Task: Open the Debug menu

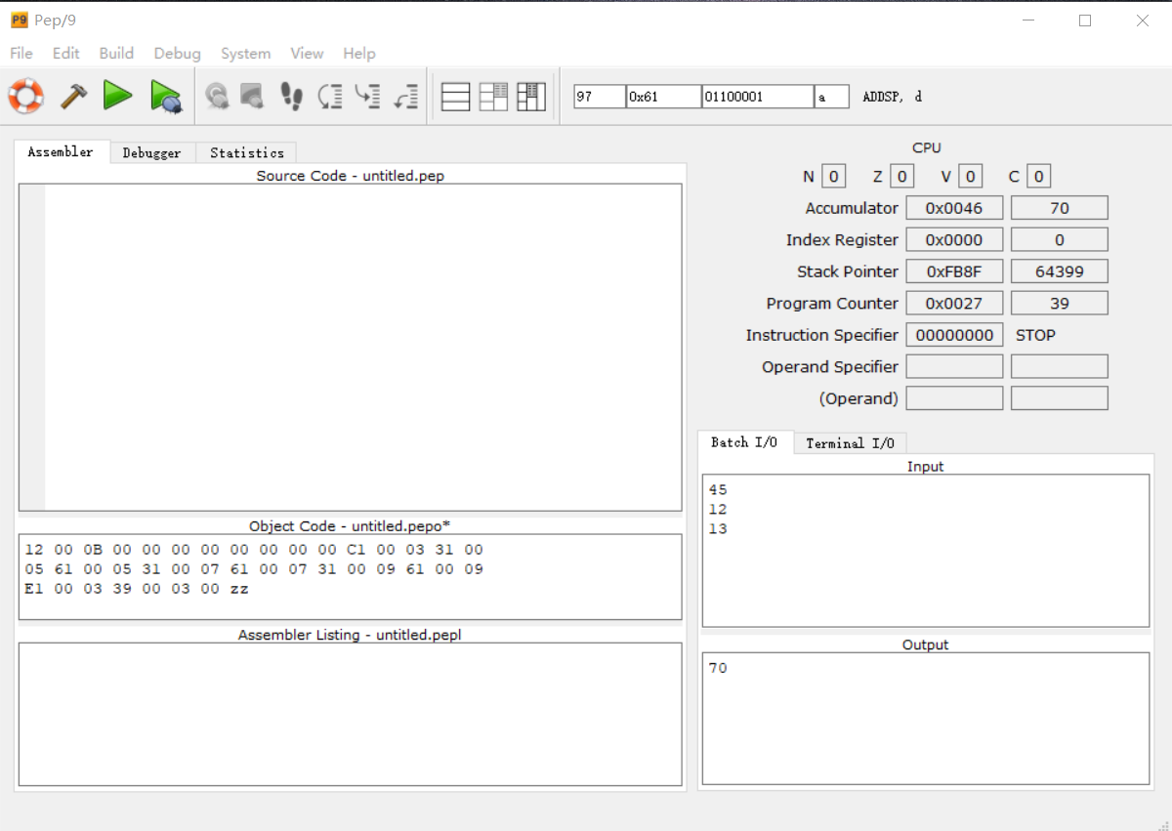Action: (177, 54)
